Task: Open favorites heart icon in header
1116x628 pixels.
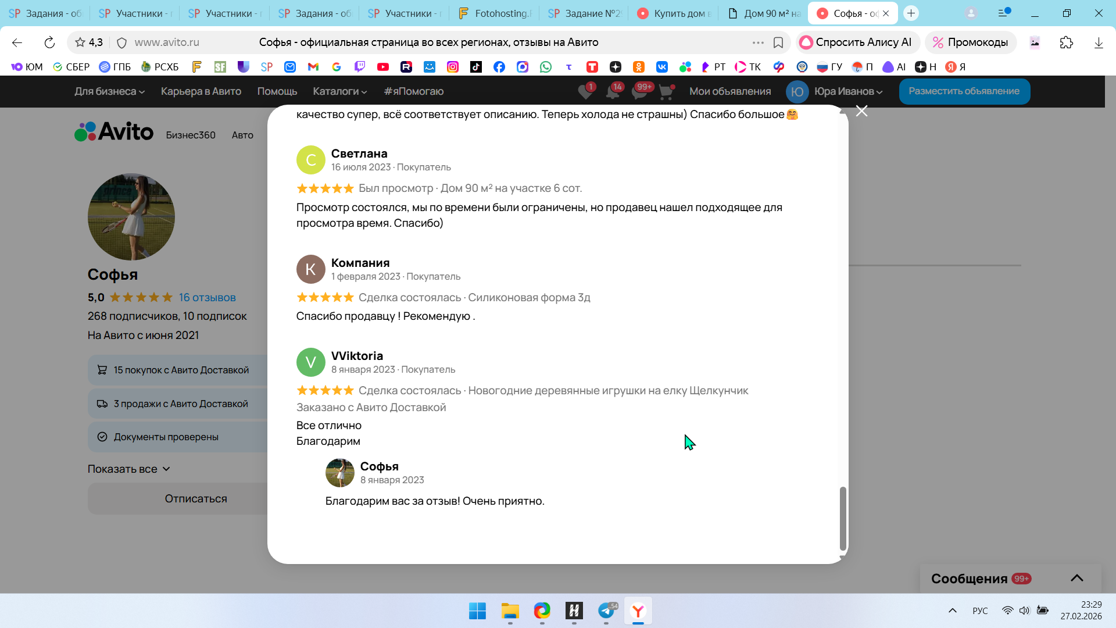Action: pyautogui.click(x=585, y=92)
